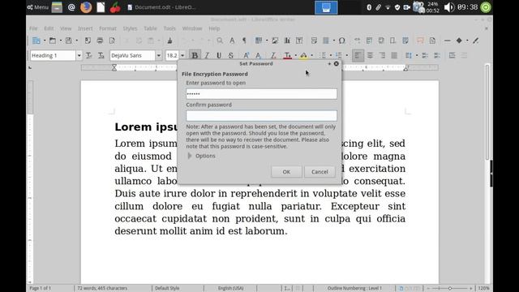The height and width of the screenshot is (292, 519).
Task: Click the zoom slider in status bar
Action: [450, 289]
